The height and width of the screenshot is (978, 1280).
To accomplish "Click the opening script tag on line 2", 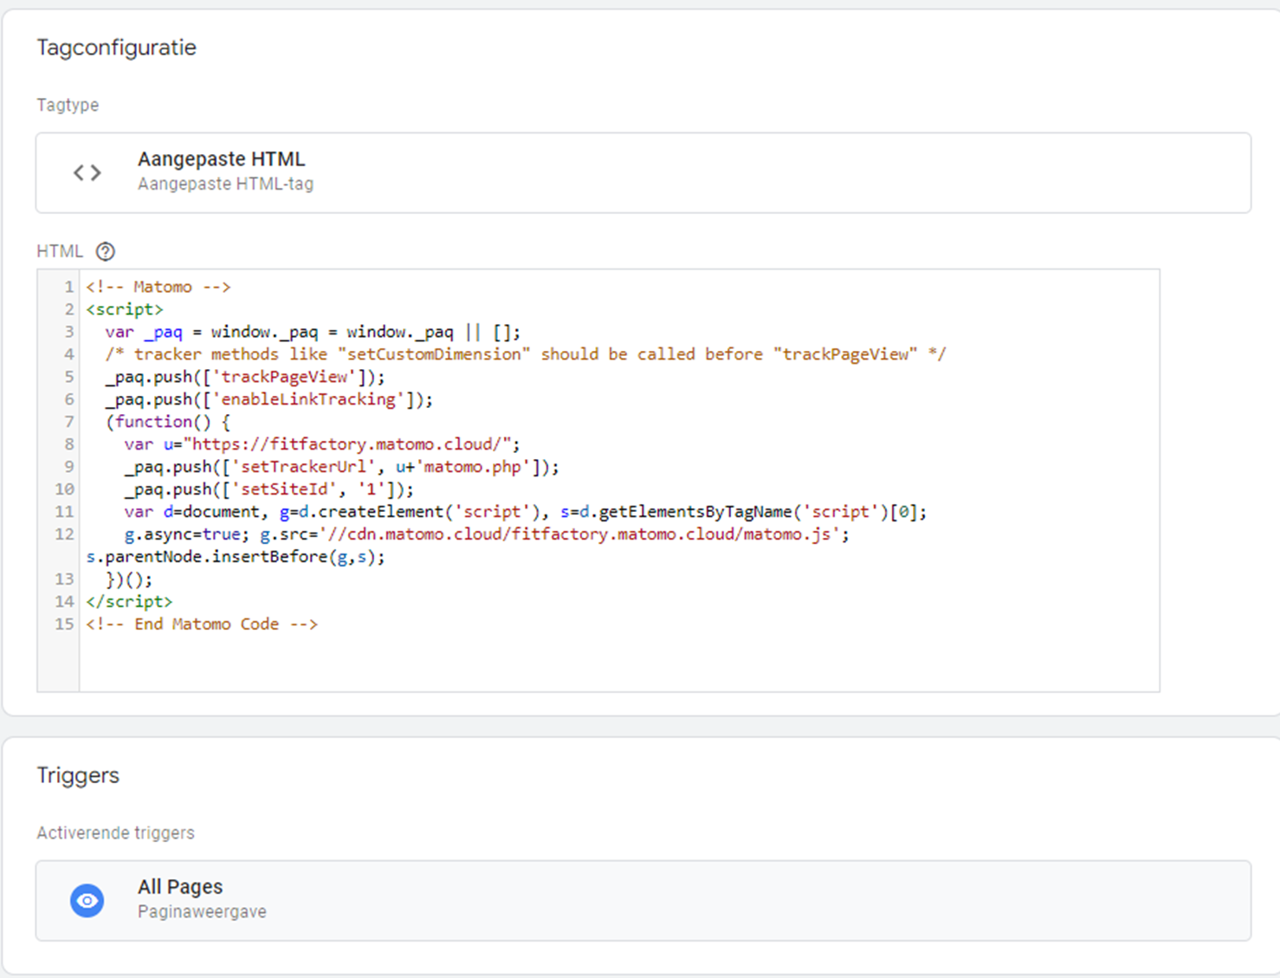I will 125,309.
